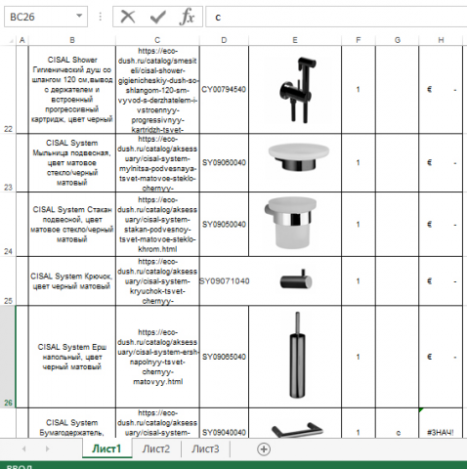This screenshot has width=467, height=469.
Task: Open the cisal-system-mylnitsa-podvesnaya URL cell
Action: (157, 162)
